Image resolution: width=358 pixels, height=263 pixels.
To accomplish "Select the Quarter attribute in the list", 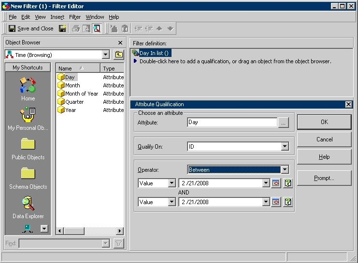I will (74, 102).
